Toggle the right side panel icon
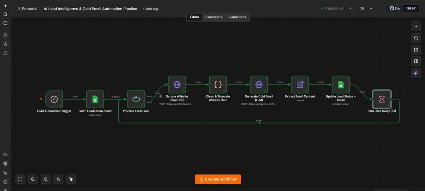Image resolution: width=425 pixels, height=191 pixels. [416, 61]
